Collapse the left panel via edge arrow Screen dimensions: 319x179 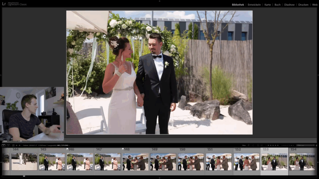1,75
